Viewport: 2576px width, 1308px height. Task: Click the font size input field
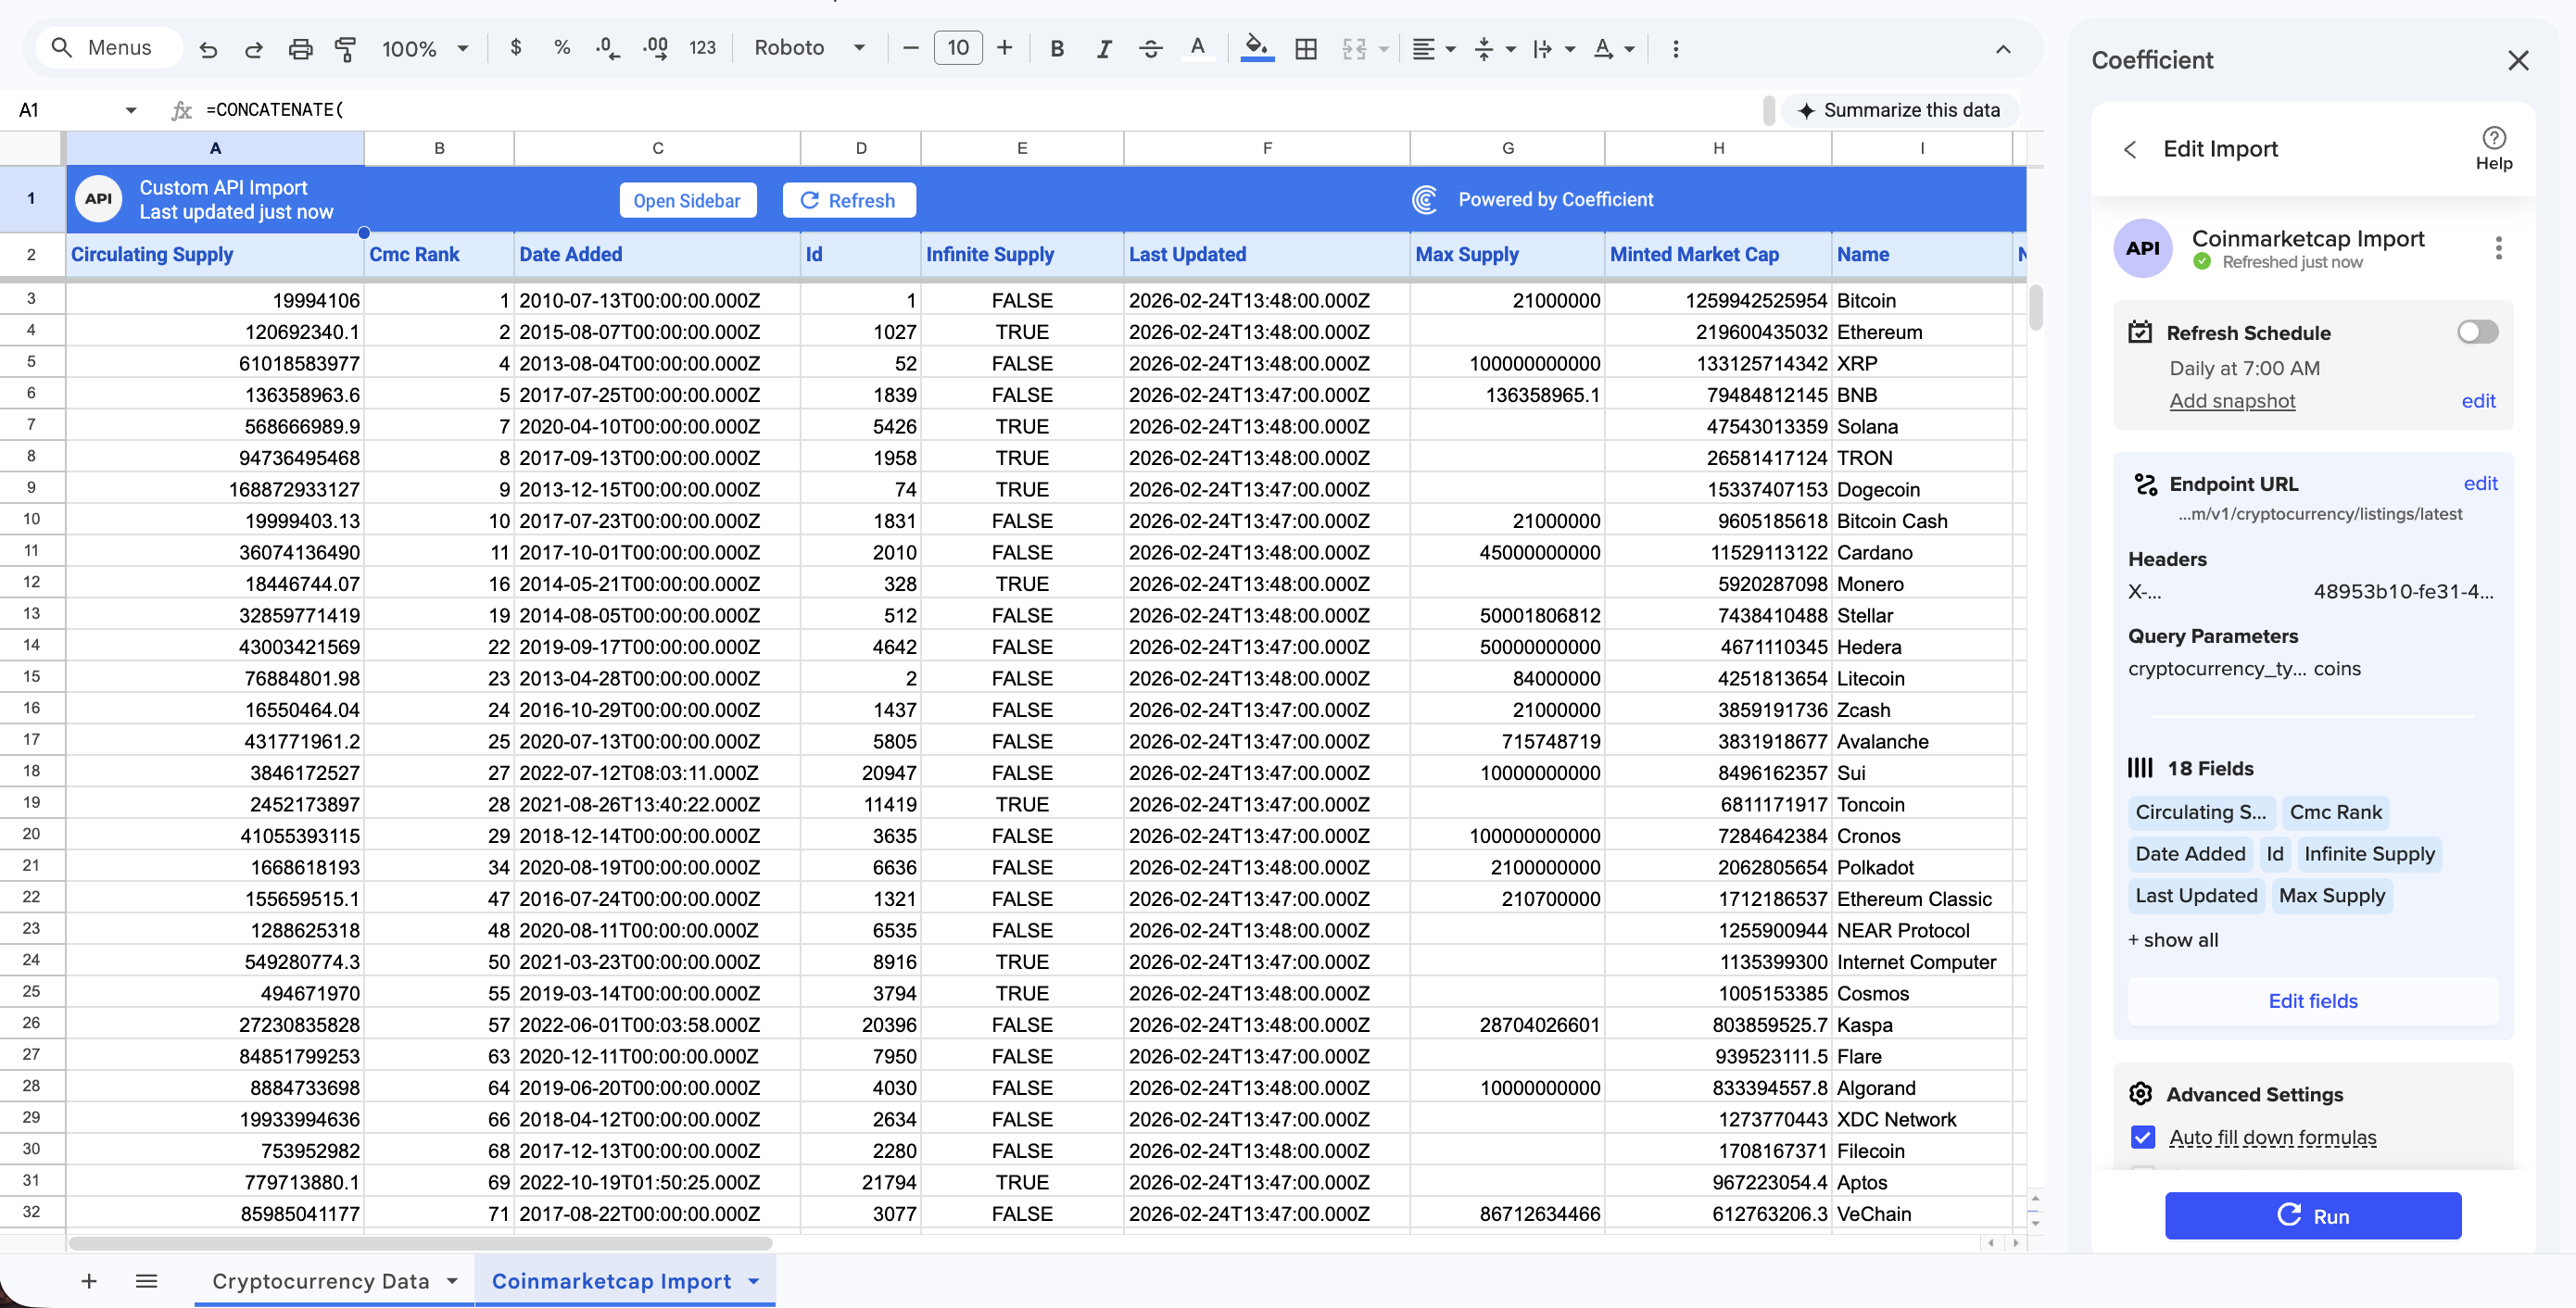[957, 48]
